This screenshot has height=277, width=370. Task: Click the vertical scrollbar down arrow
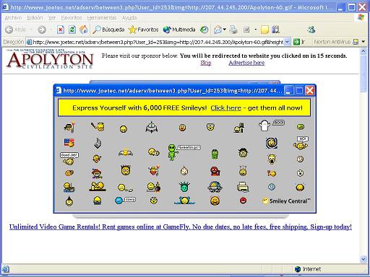coord(363,259)
